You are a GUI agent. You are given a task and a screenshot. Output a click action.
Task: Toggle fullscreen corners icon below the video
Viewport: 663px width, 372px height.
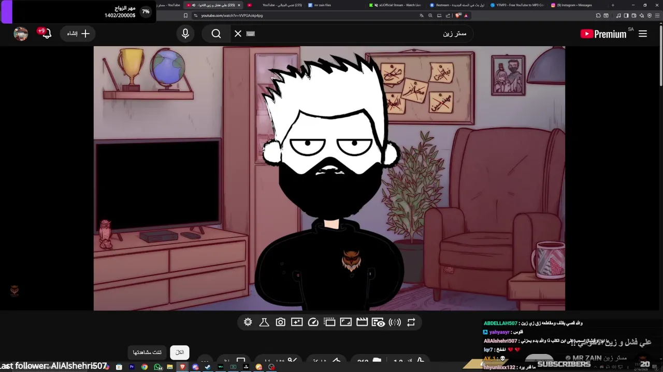346,322
